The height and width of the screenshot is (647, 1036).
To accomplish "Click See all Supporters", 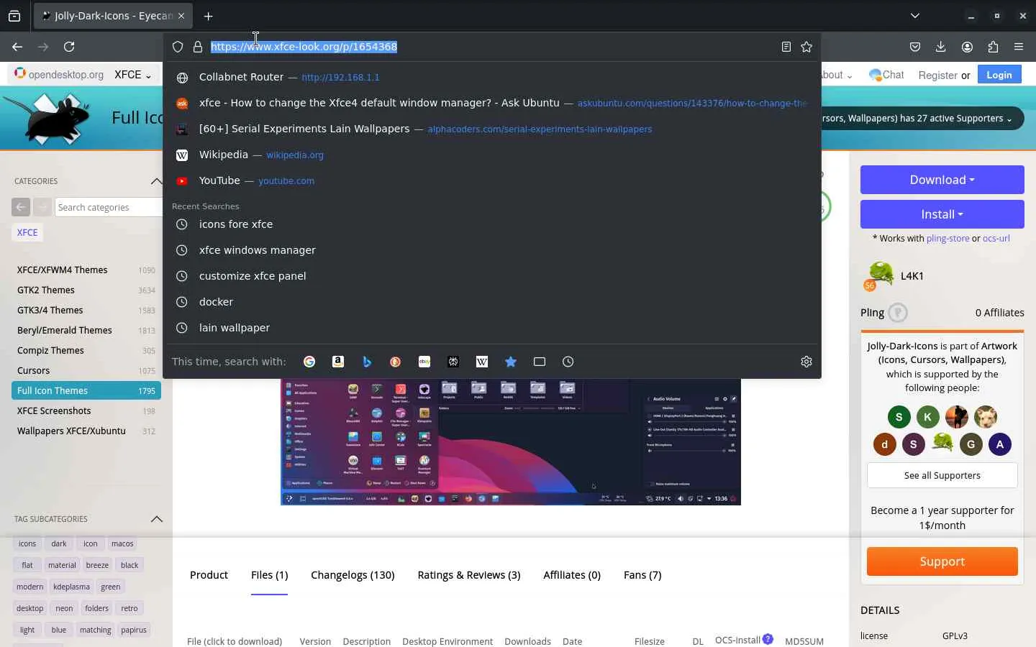I will pyautogui.click(x=942, y=475).
